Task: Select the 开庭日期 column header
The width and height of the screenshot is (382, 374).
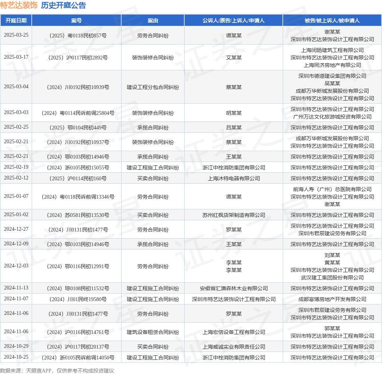Action: pyautogui.click(x=16, y=21)
